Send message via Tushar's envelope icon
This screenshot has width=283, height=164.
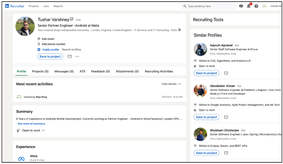(x=70, y=56)
